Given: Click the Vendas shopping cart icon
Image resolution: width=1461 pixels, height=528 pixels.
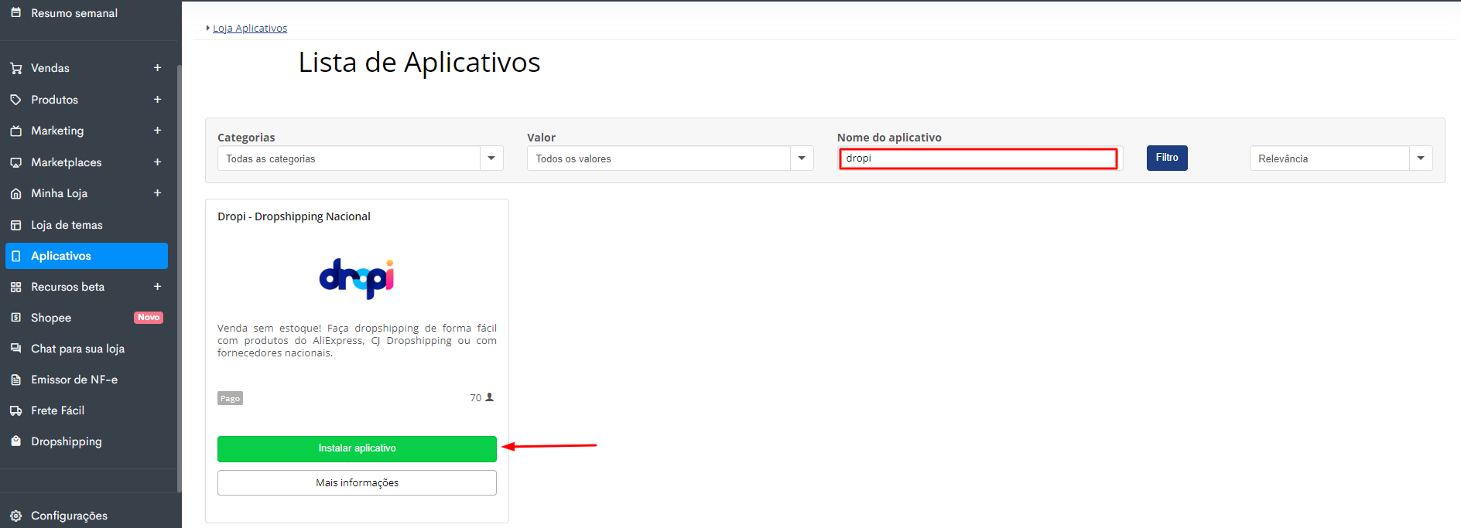Looking at the screenshot, I should (15, 68).
